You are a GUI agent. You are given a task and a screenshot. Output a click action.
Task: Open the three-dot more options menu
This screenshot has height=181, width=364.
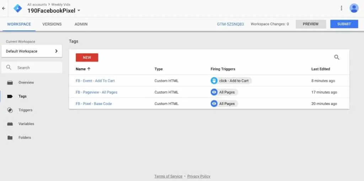point(341,8)
